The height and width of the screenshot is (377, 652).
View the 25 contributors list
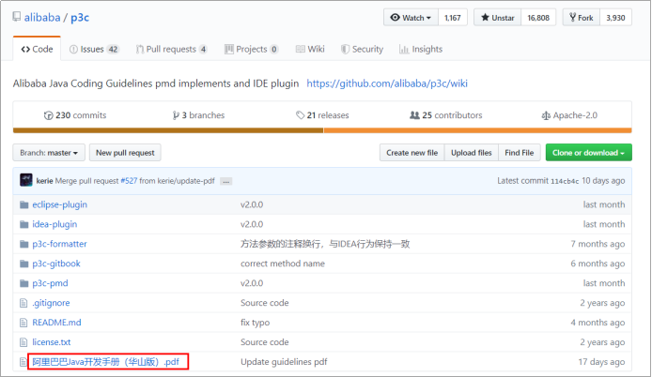446,115
